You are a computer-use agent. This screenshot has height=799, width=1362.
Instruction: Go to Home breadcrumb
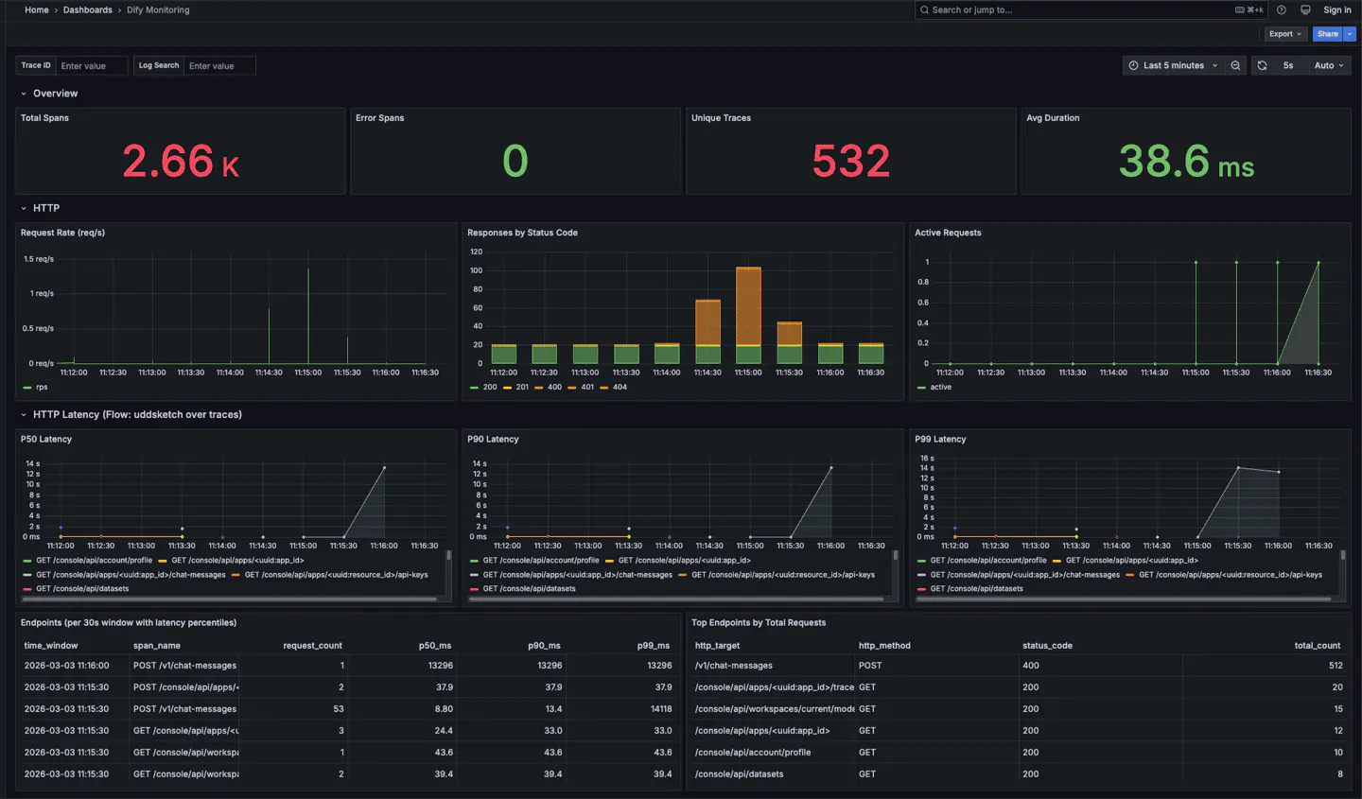click(x=37, y=10)
